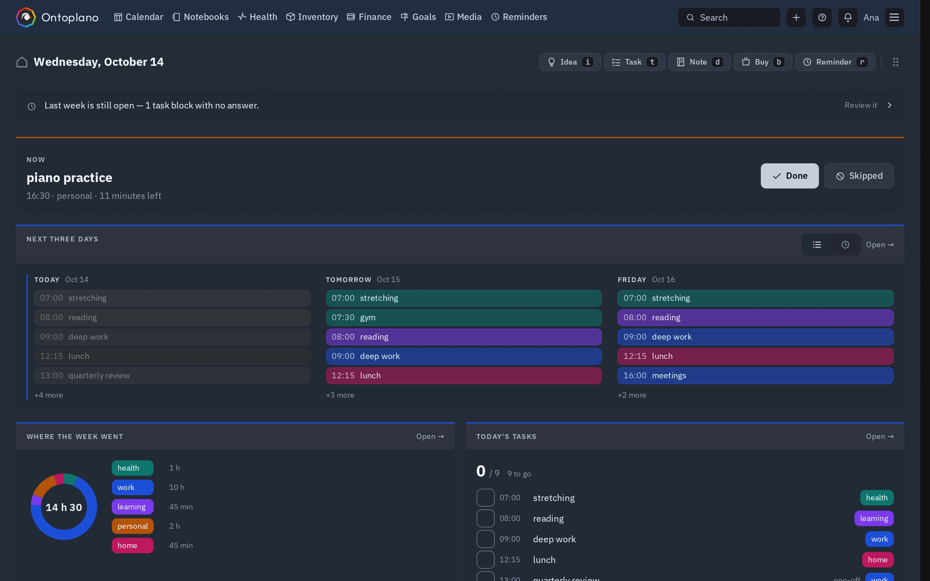This screenshot has height=581, width=930.
Task: Click the home icon beside the date
Action: pos(22,62)
